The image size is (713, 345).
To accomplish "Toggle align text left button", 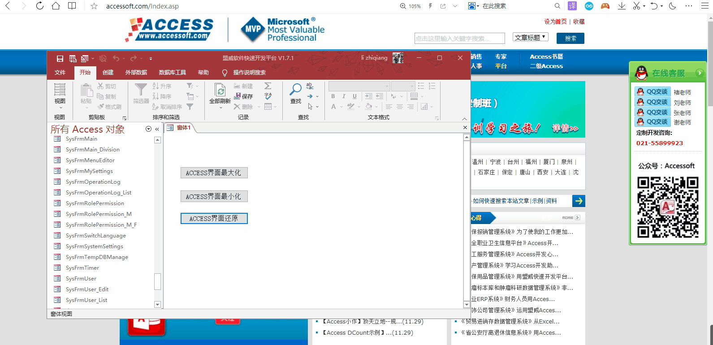I will (389, 107).
